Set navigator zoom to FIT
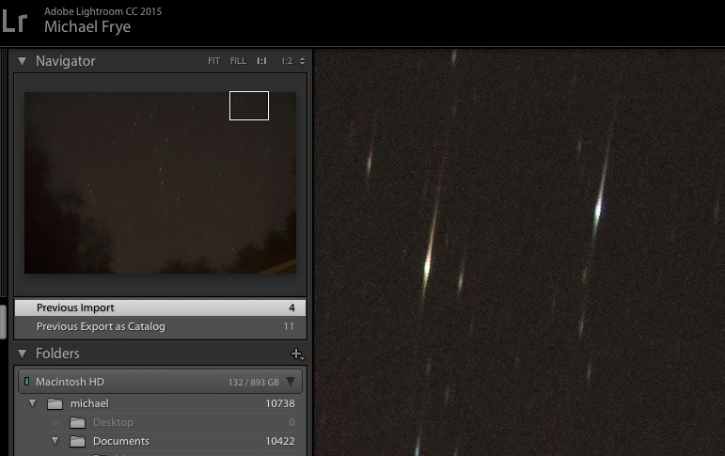The width and height of the screenshot is (725, 456). (x=213, y=61)
